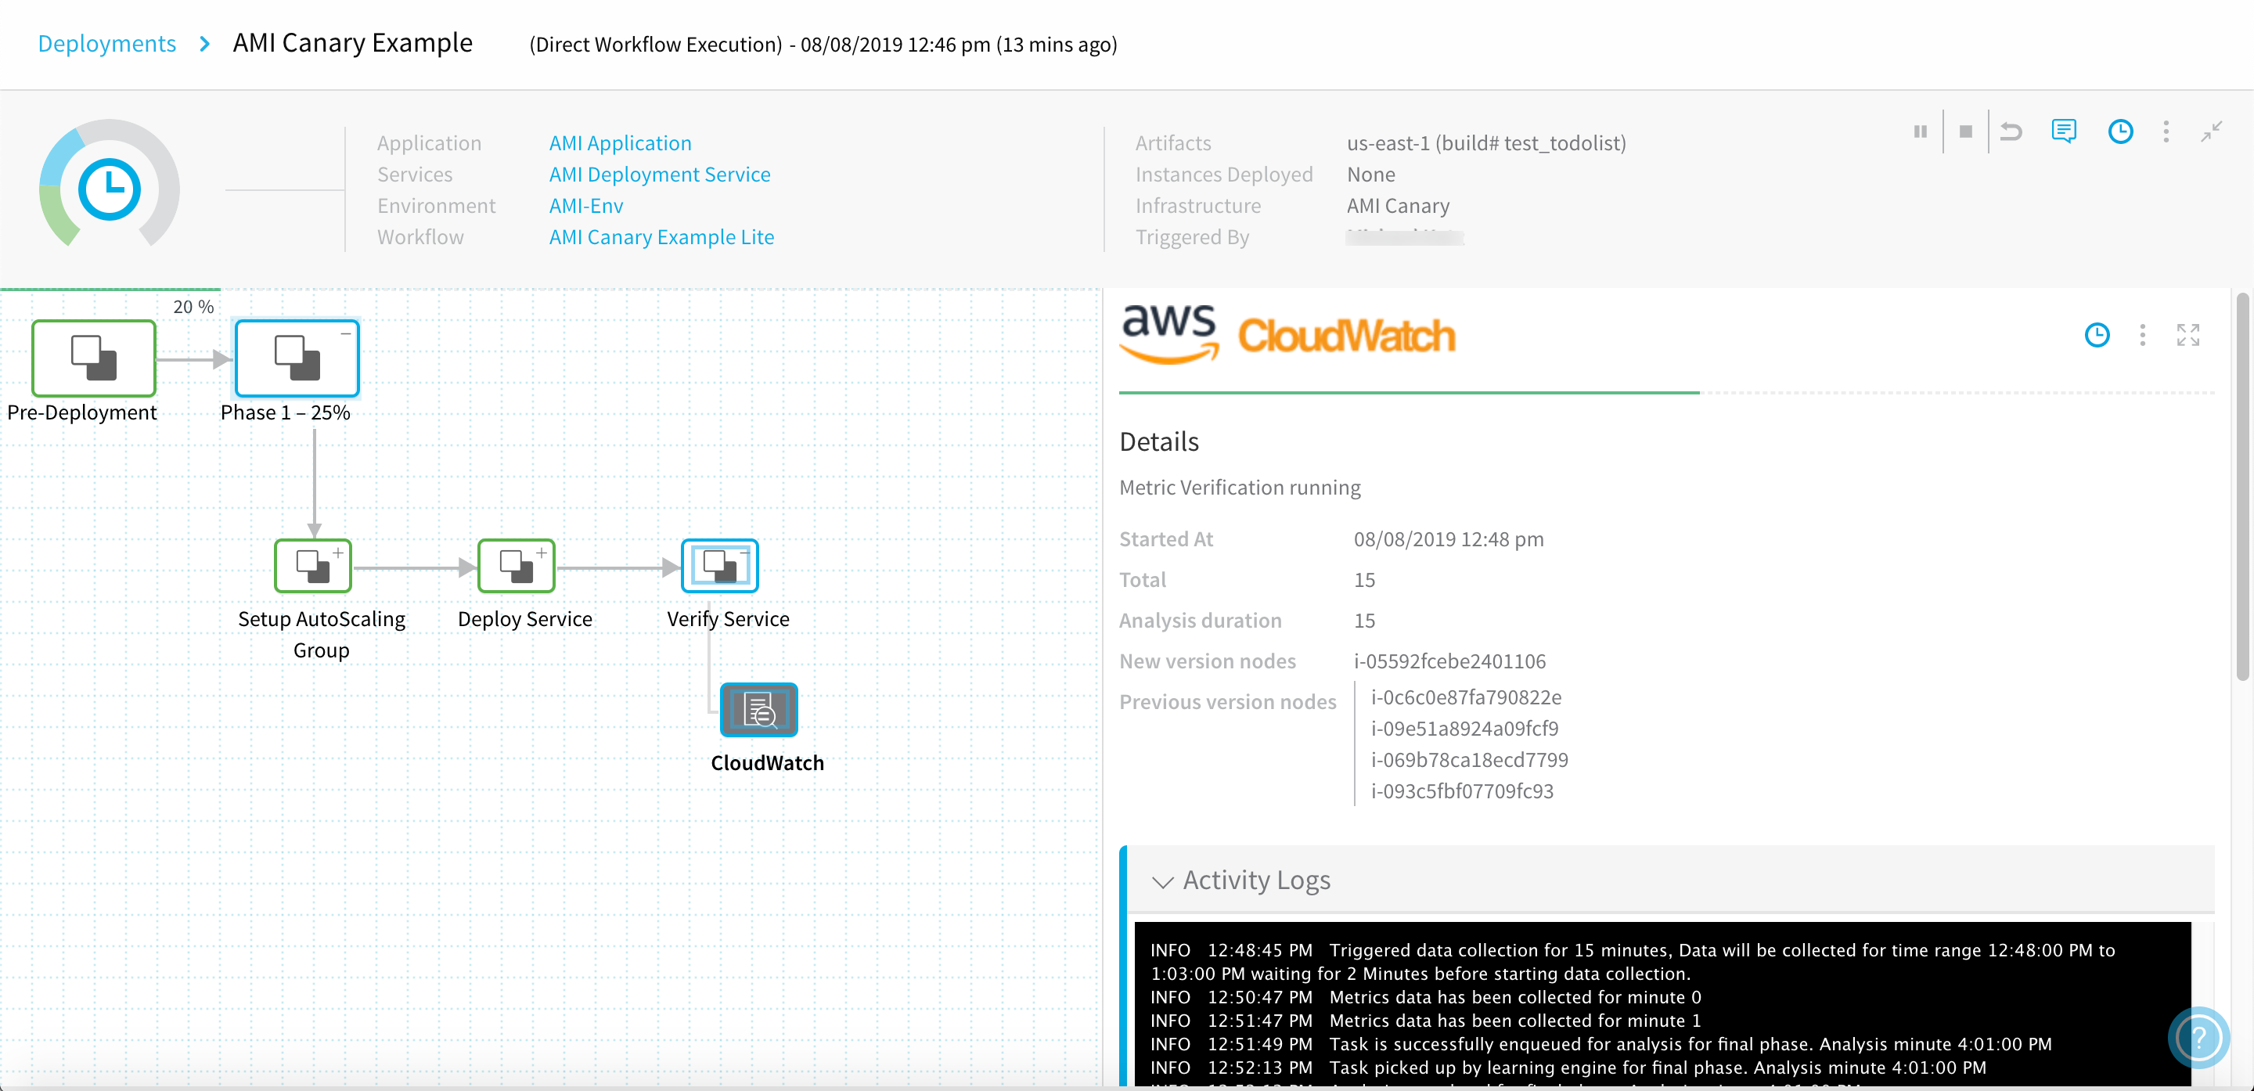Click Metric Verification running status
Screen dimensions: 2254x1091
(1240, 488)
